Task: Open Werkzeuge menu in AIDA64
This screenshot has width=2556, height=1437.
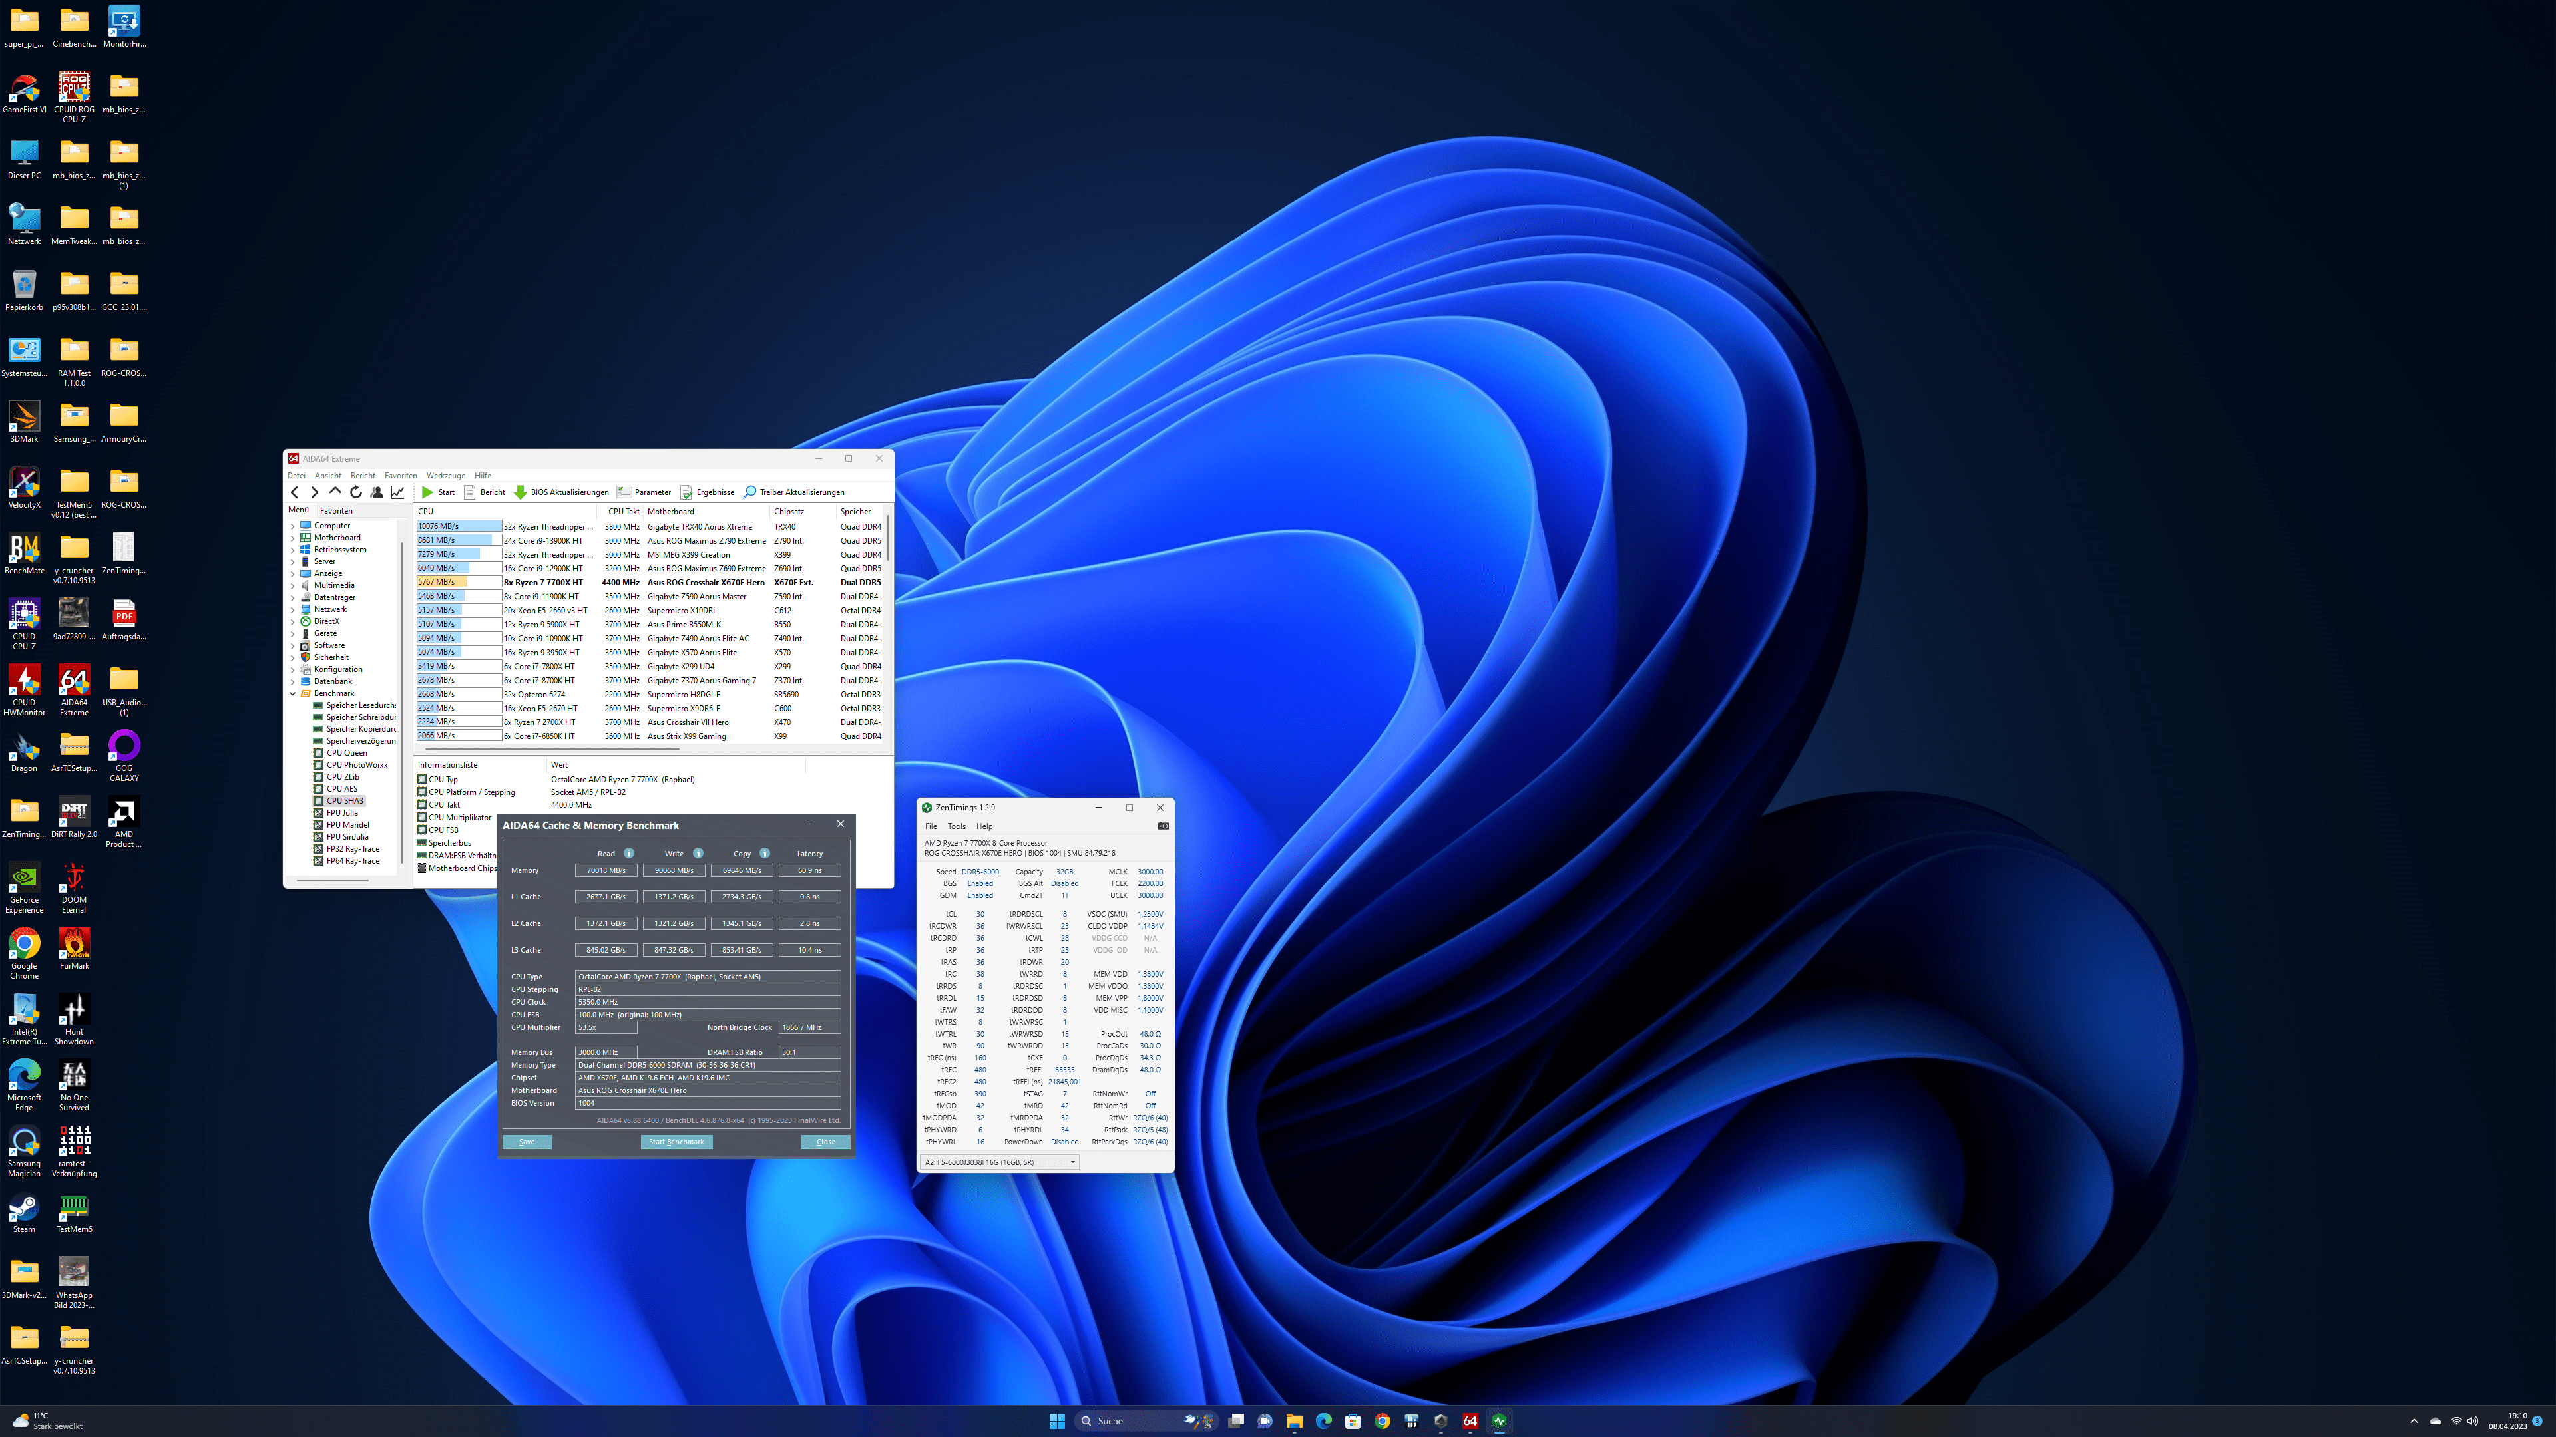Action: point(445,475)
